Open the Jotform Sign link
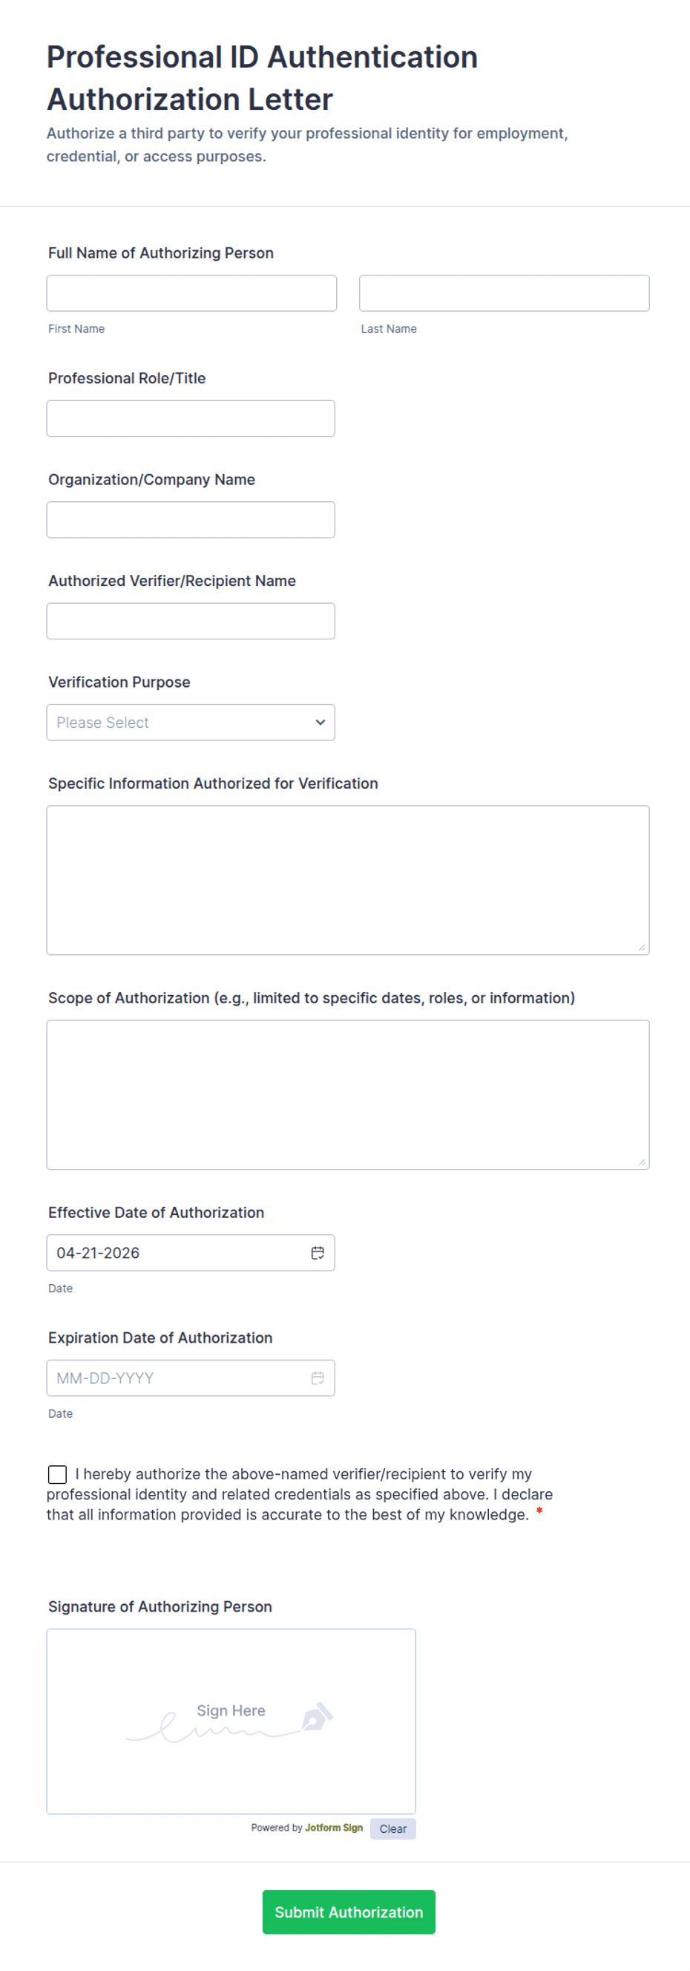 [x=334, y=1827]
